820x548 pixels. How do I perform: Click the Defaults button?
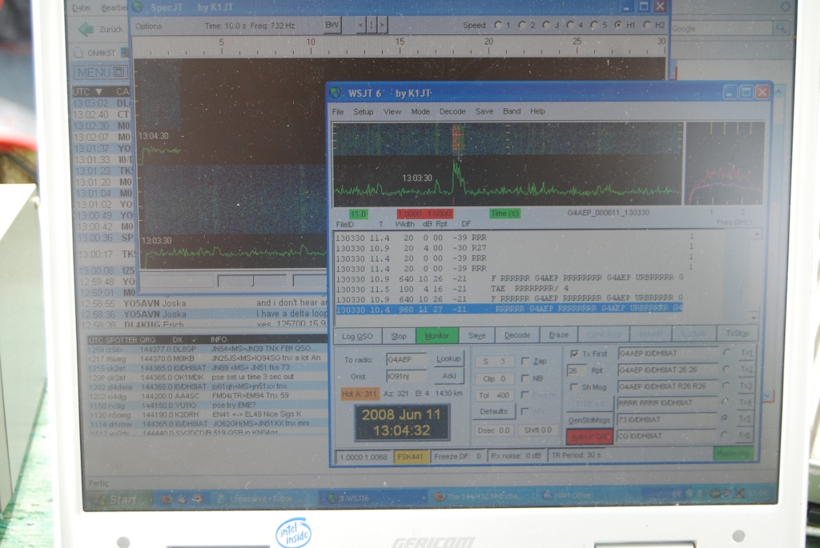pos(493,411)
